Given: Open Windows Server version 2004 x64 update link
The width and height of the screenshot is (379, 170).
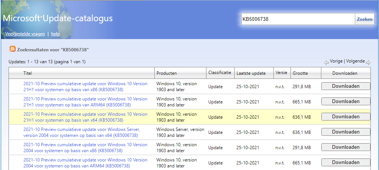Looking at the screenshot, I should pyautogui.click(x=82, y=132).
